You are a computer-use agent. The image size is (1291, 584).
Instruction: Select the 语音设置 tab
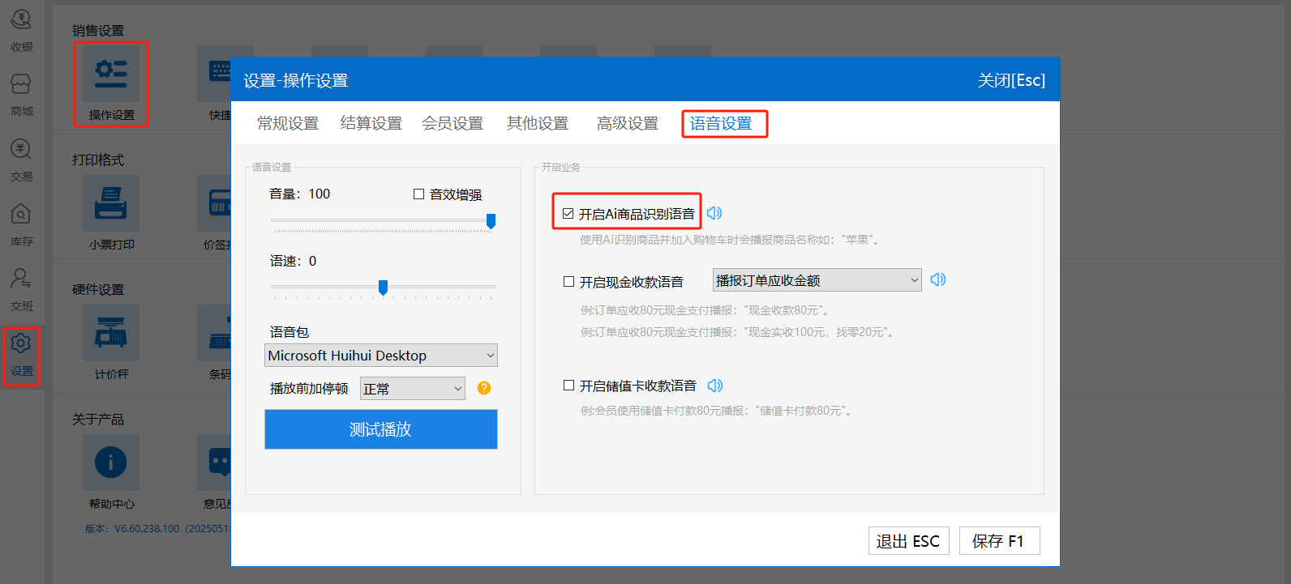721,123
